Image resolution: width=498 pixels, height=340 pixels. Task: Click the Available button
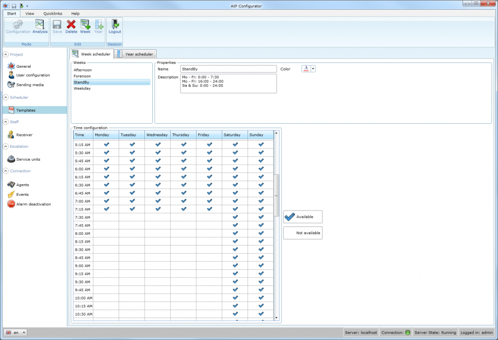pos(302,217)
